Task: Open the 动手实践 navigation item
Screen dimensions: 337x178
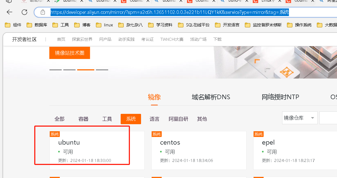Action: pyautogui.click(x=126, y=39)
